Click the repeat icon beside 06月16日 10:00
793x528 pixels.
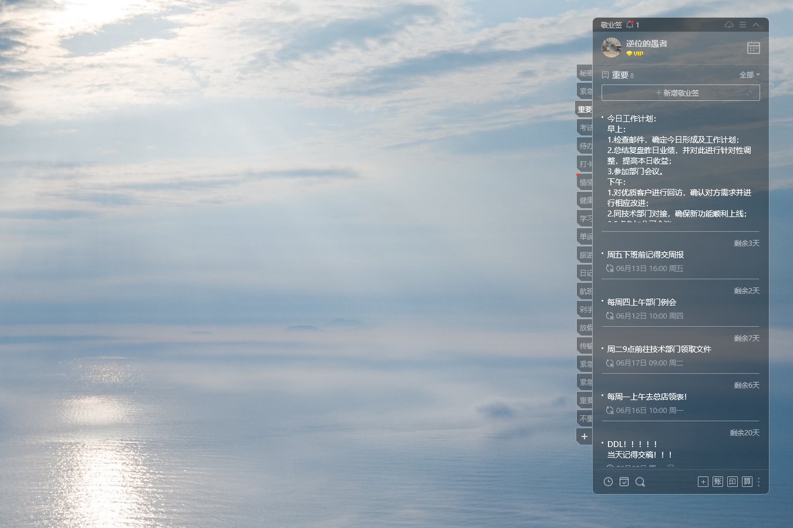pyautogui.click(x=610, y=410)
